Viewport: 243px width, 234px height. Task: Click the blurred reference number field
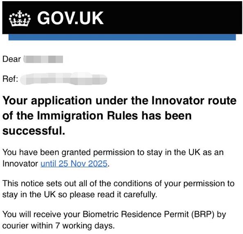pyautogui.click(x=64, y=79)
